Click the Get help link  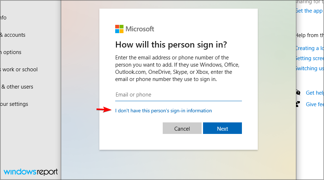[x=315, y=93]
